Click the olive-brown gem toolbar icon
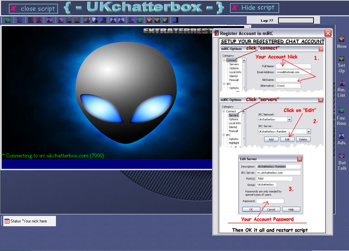 pos(87,20)
